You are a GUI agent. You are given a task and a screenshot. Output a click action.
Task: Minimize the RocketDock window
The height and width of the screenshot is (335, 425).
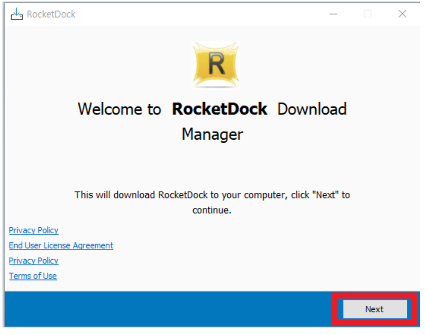pos(333,14)
